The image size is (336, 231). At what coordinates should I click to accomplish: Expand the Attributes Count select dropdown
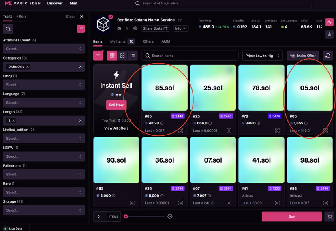[x=44, y=49]
